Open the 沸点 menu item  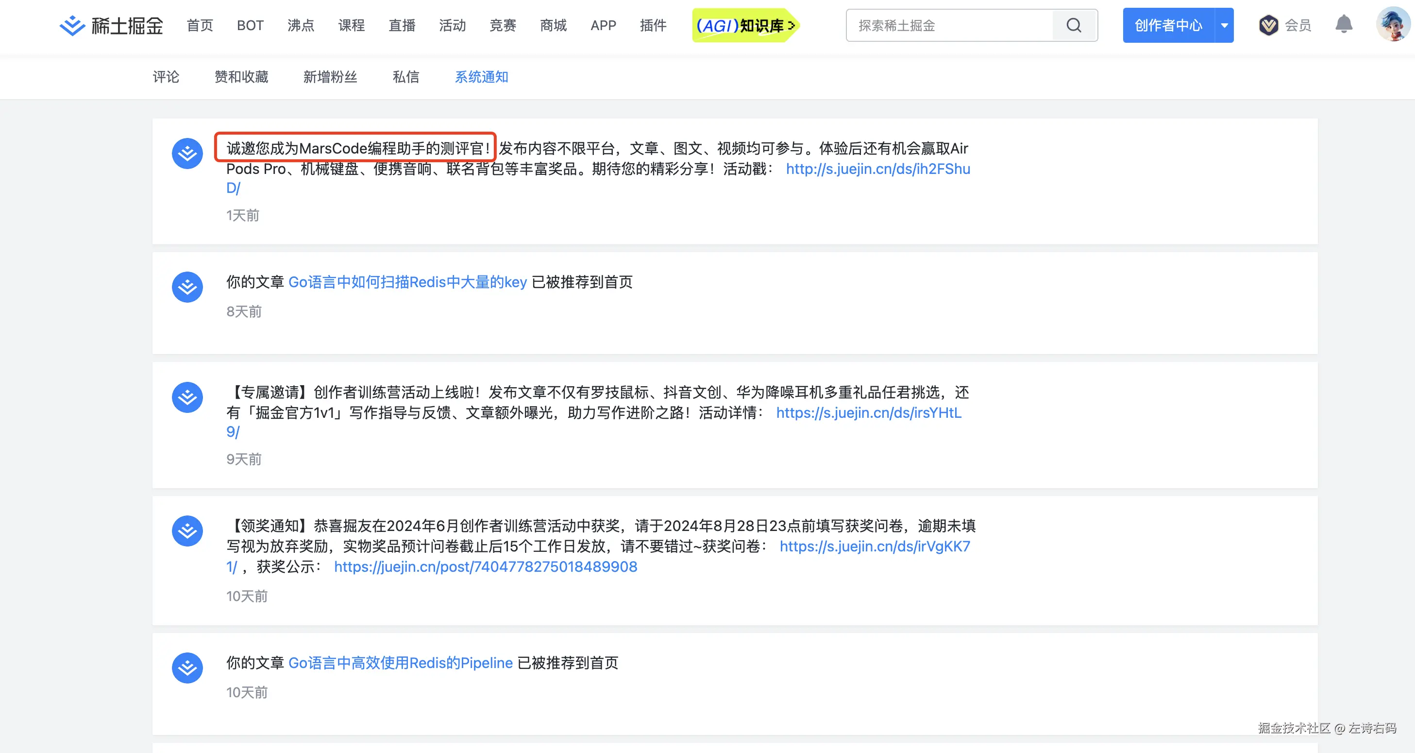301,25
